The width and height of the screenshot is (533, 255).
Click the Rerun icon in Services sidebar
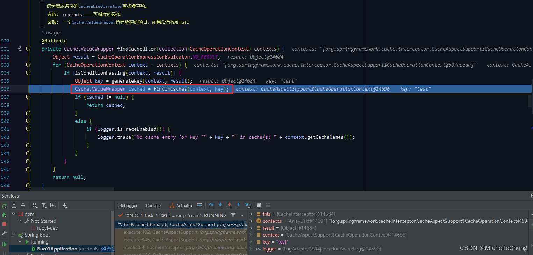point(4,206)
